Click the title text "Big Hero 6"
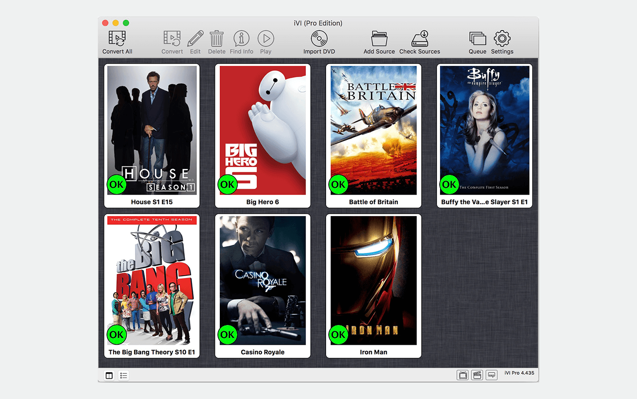The image size is (637, 399). pyautogui.click(x=263, y=202)
